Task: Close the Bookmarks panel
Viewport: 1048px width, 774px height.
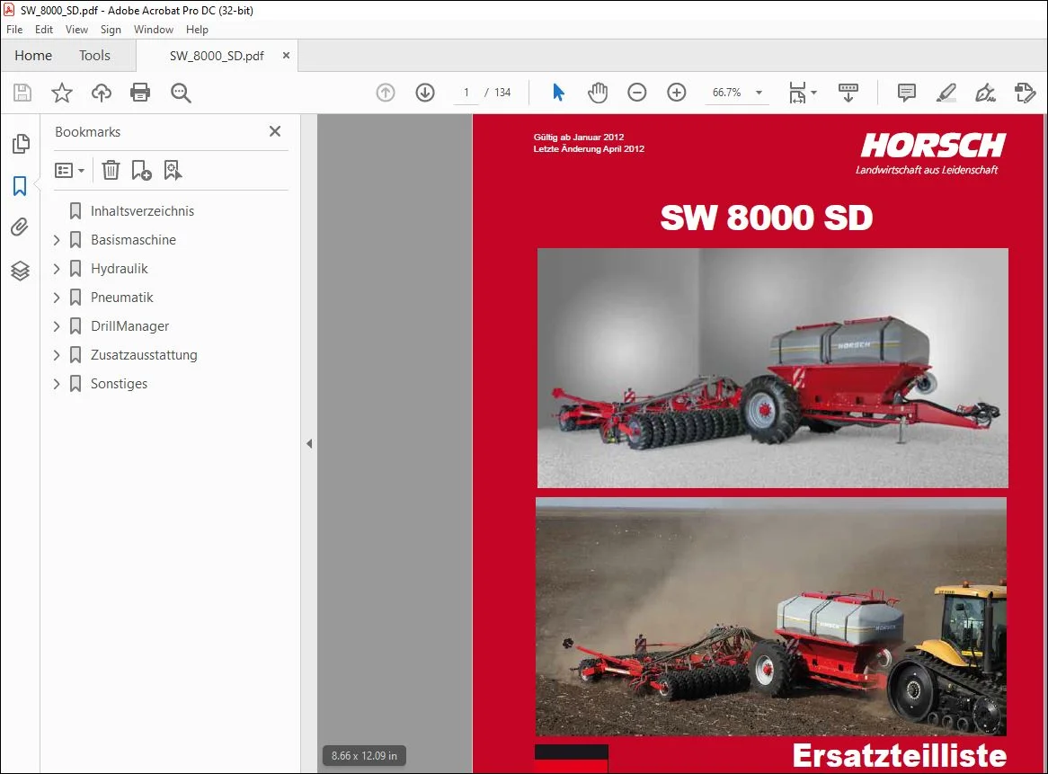Action: pyautogui.click(x=275, y=131)
